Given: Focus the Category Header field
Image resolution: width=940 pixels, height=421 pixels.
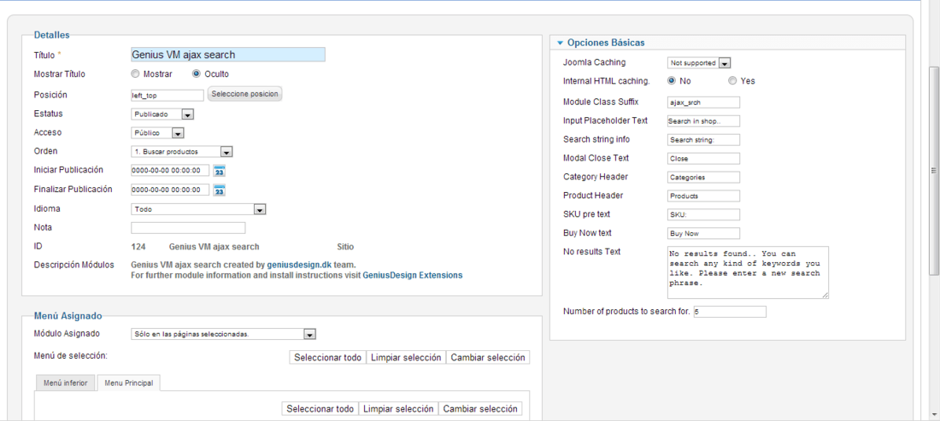Looking at the screenshot, I should tap(704, 178).
